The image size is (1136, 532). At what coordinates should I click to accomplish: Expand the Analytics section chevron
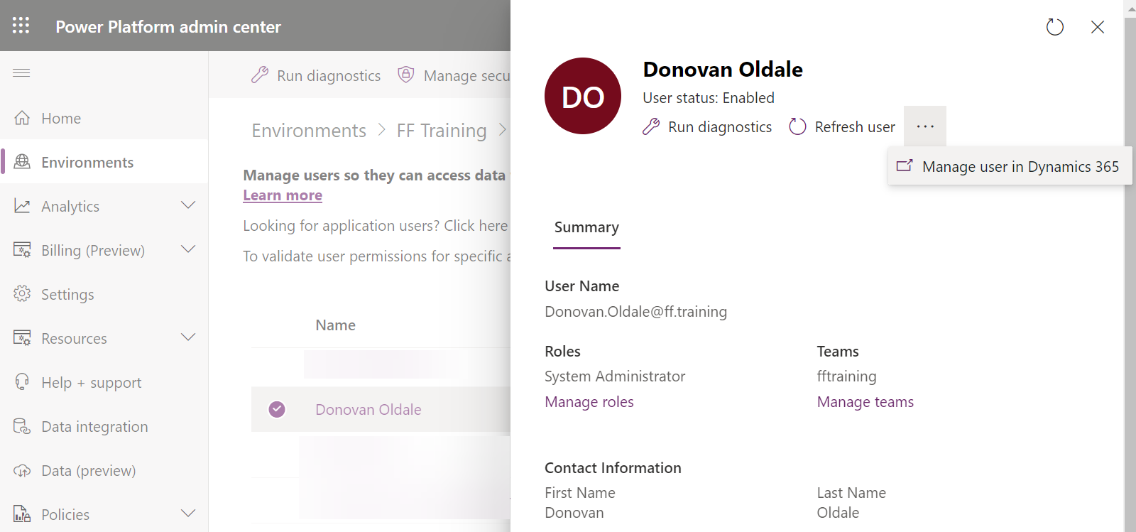(188, 206)
